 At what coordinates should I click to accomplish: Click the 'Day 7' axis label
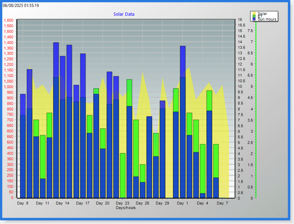(x=222, y=203)
